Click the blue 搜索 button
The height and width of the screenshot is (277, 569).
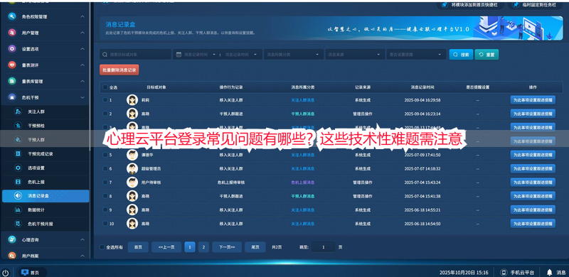click(461, 55)
